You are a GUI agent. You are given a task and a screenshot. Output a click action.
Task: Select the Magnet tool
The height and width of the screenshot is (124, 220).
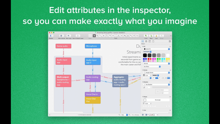point(128,36)
